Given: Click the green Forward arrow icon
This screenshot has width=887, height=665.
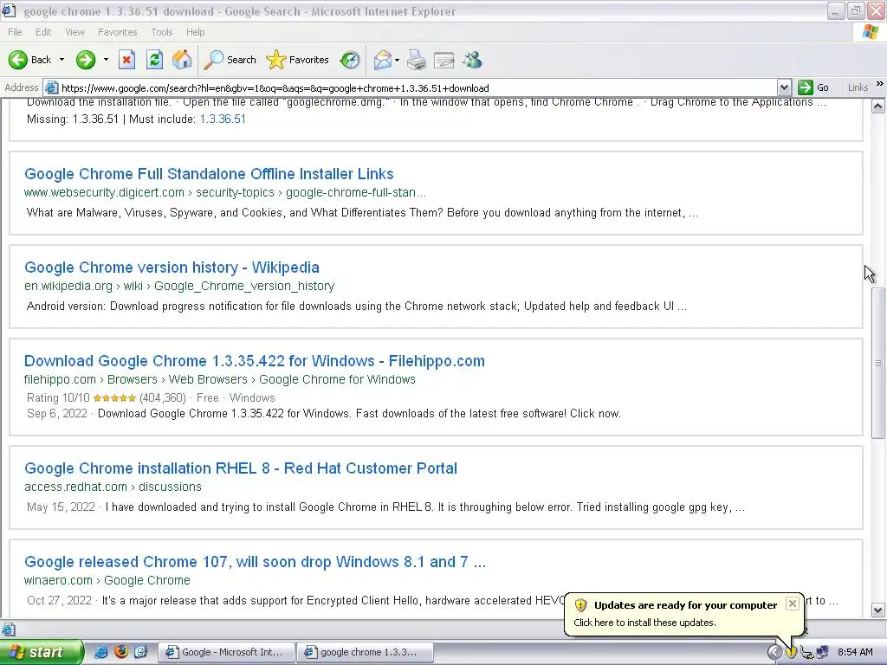Looking at the screenshot, I should 86,60.
